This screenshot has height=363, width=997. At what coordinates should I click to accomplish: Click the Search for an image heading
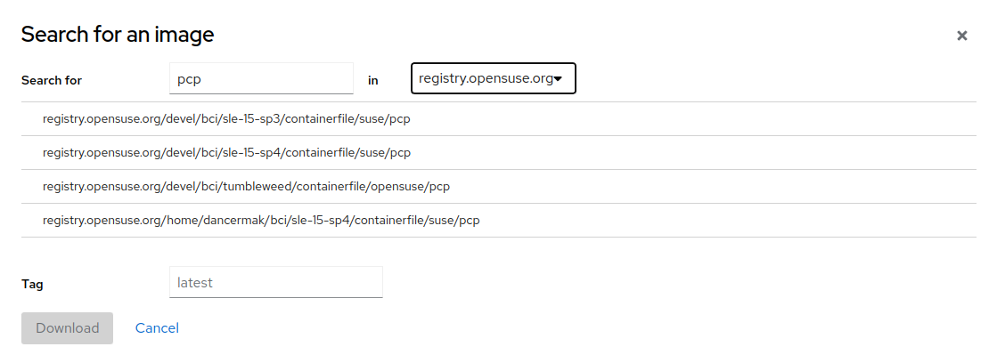point(118,35)
